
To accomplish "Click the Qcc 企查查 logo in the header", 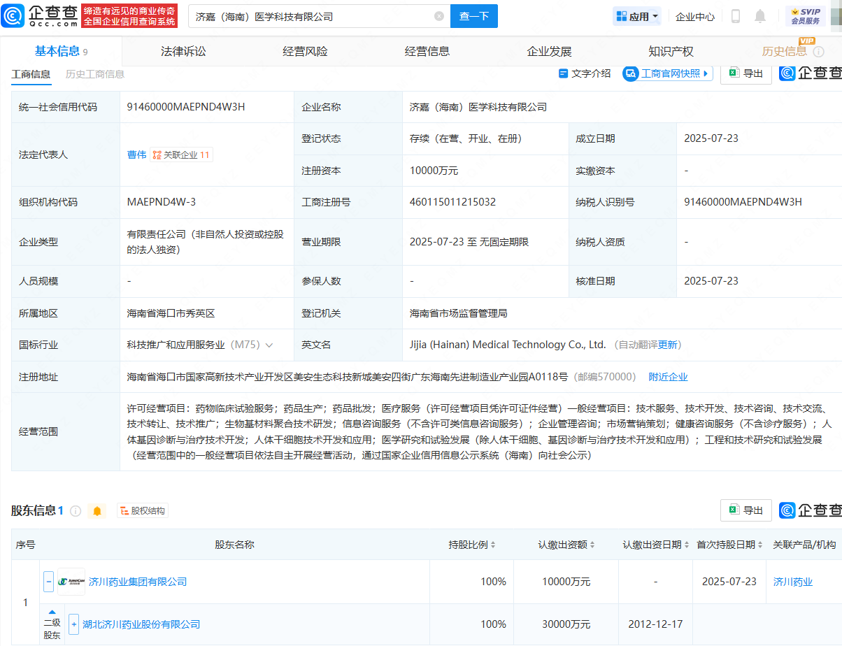I will [39, 15].
